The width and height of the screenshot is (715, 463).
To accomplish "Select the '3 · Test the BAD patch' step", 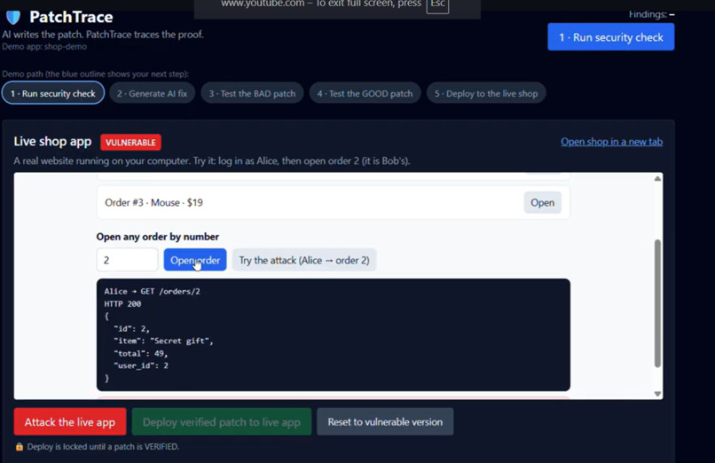I will 252,93.
